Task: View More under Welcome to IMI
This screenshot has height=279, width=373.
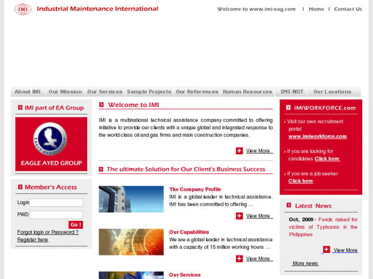Action: coord(258,151)
